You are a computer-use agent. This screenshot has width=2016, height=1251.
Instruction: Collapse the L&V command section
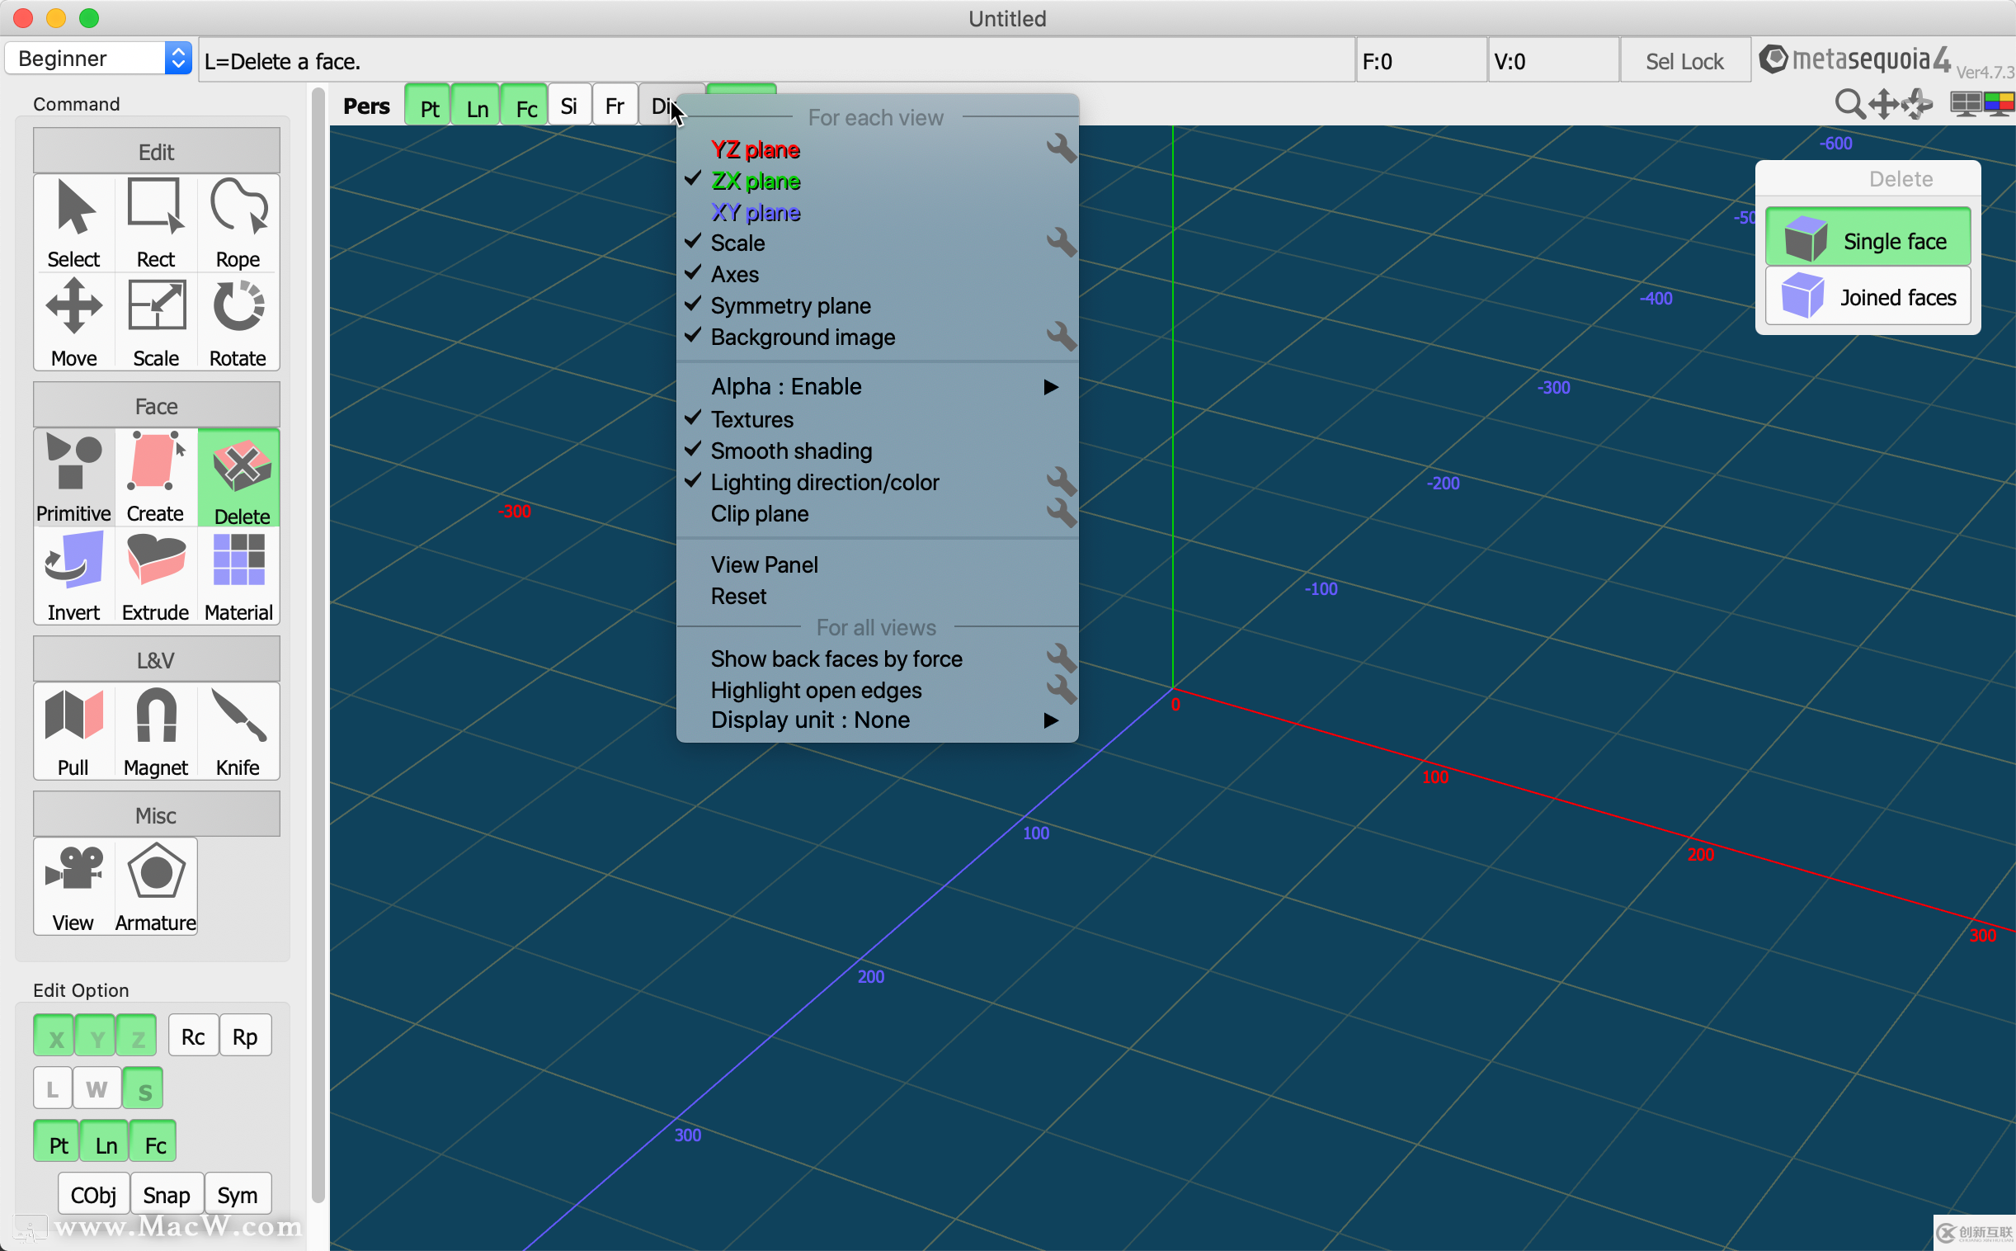156,659
